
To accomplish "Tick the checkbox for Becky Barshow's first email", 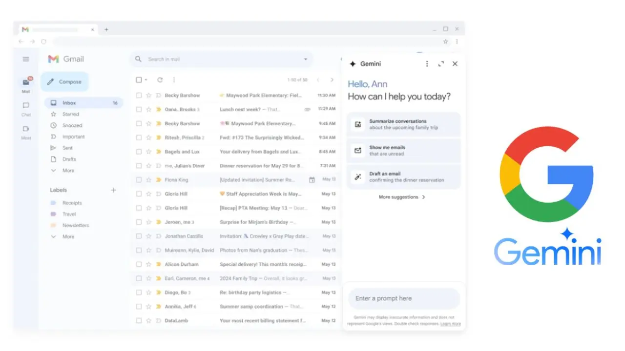I will click(139, 96).
